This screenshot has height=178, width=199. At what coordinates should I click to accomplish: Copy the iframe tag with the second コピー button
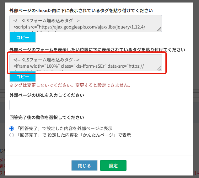point(23,76)
